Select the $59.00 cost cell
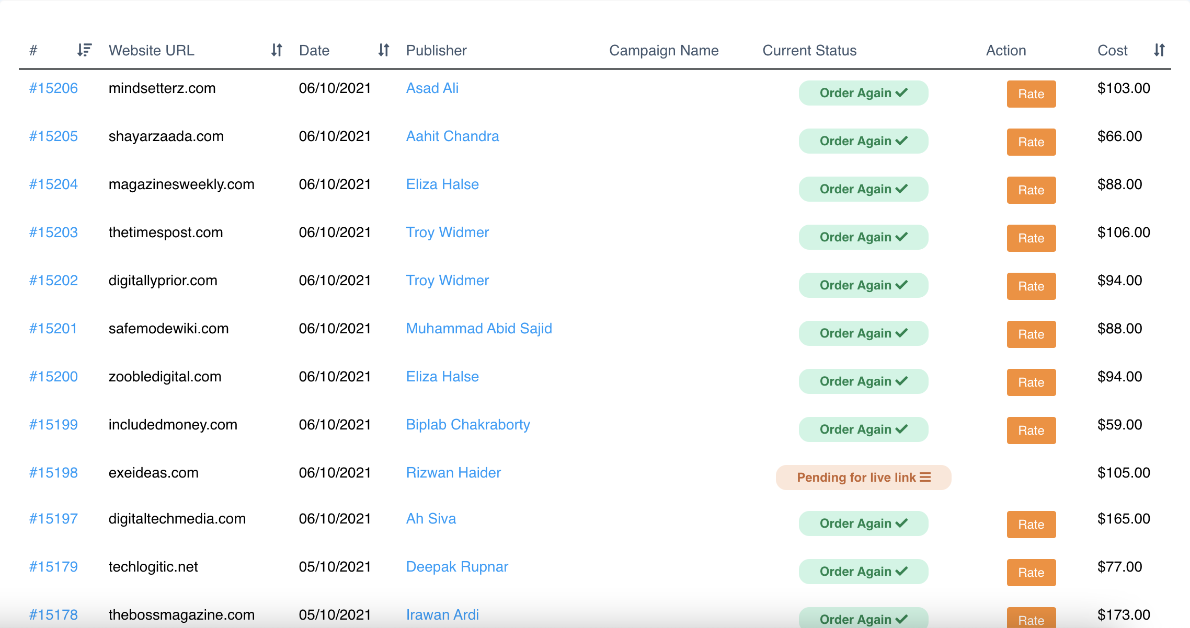Image resolution: width=1190 pixels, height=628 pixels. 1119,424
